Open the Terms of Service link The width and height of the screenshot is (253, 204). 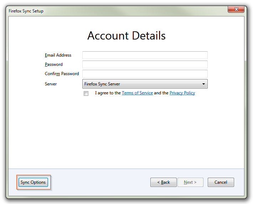(137, 93)
